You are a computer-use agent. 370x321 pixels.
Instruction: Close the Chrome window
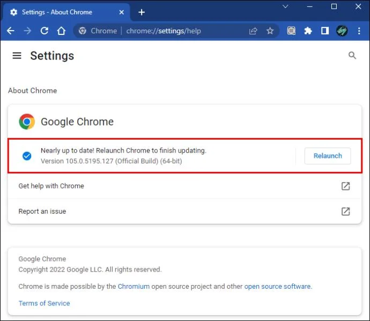tap(358, 6)
